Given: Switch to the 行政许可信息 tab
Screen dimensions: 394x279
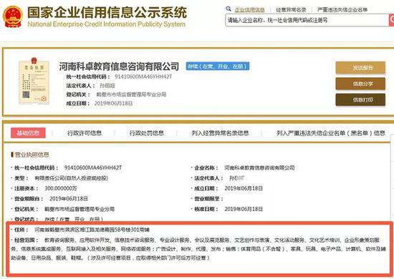Looking at the screenshot, I should tap(85, 133).
